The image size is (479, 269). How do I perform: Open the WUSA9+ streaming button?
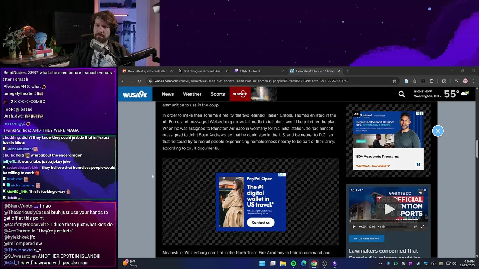240,94
